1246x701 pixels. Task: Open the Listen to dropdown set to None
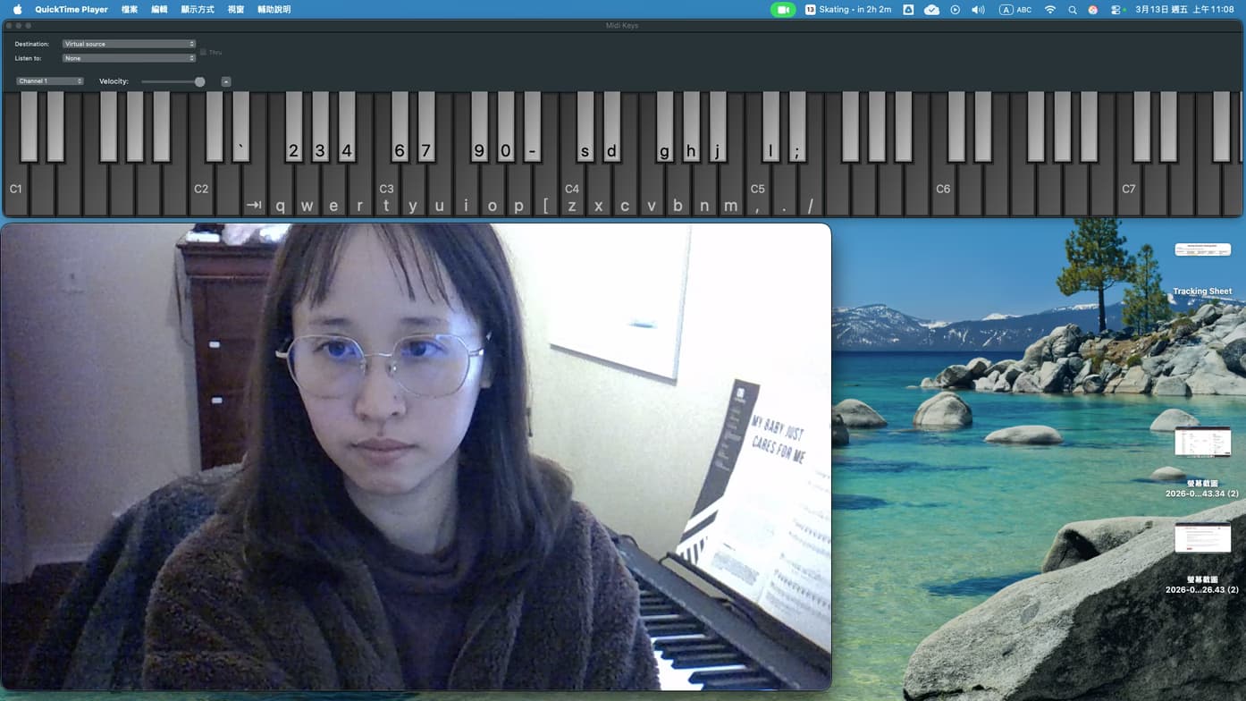click(128, 57)
